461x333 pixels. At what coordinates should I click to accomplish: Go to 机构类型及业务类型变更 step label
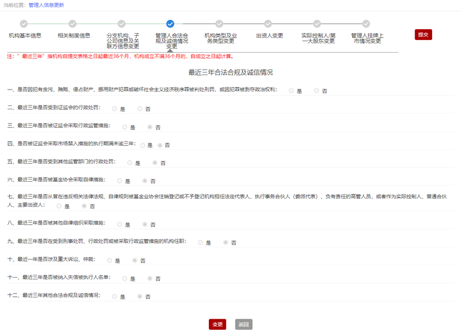tap(221, 38)
